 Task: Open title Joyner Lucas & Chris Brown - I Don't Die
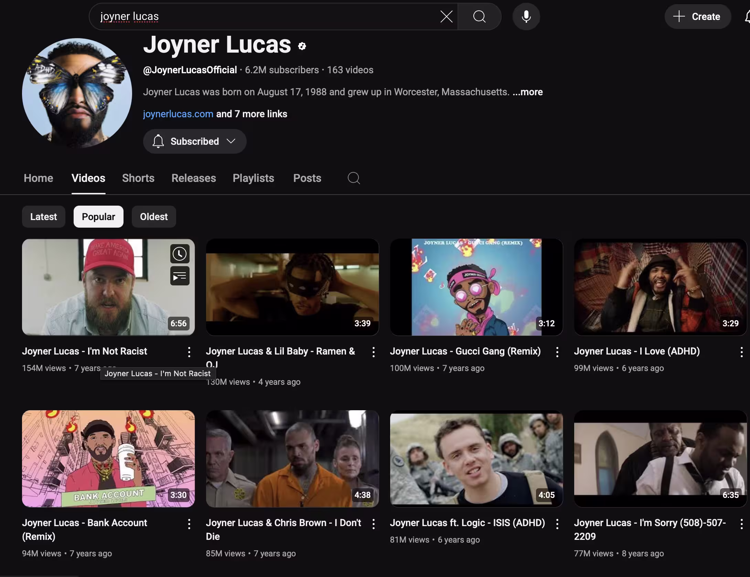(283, 530)
